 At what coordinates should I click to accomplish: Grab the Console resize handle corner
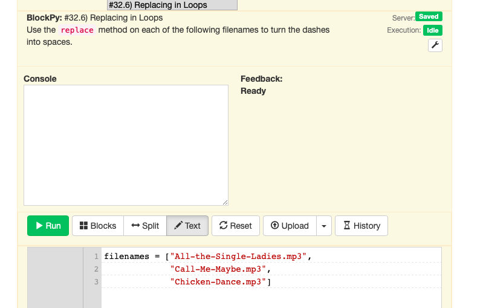pyautogui.click(x=225, y=202)
